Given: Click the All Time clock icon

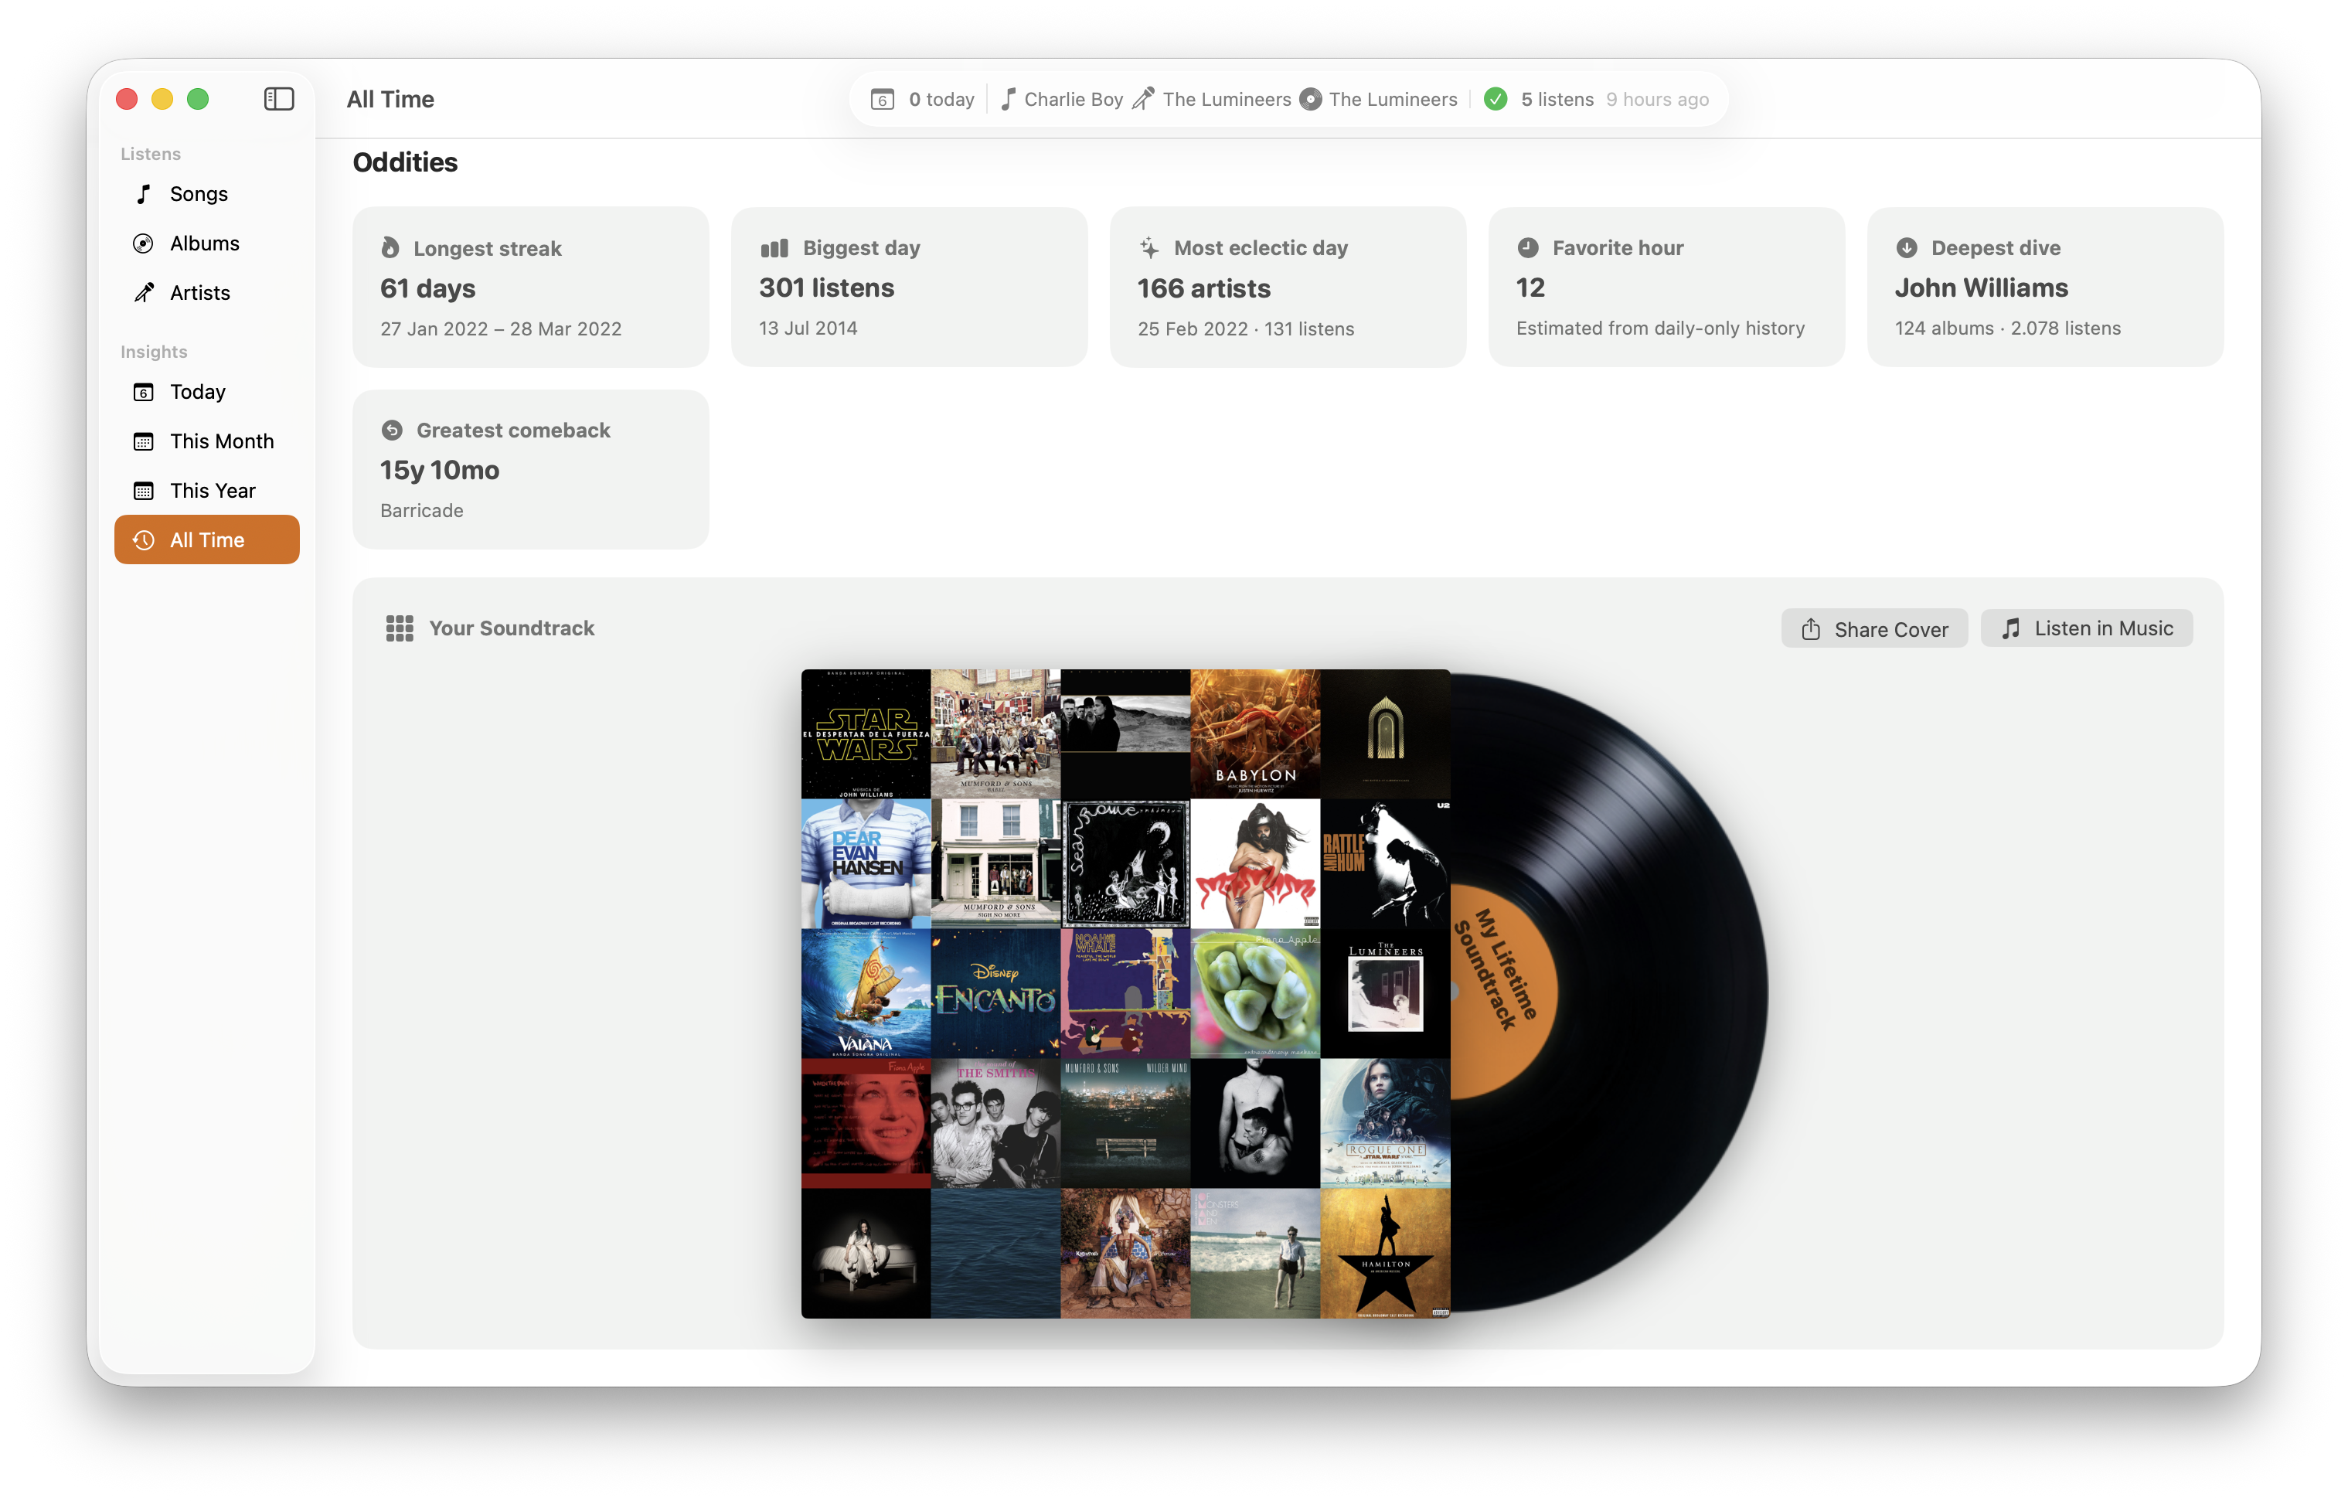Looking at the screenshot, I should [x=143, y=540].
